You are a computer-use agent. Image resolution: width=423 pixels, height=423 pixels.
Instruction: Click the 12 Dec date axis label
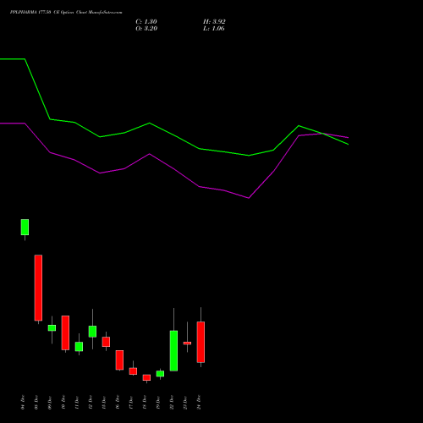[91, 403]
